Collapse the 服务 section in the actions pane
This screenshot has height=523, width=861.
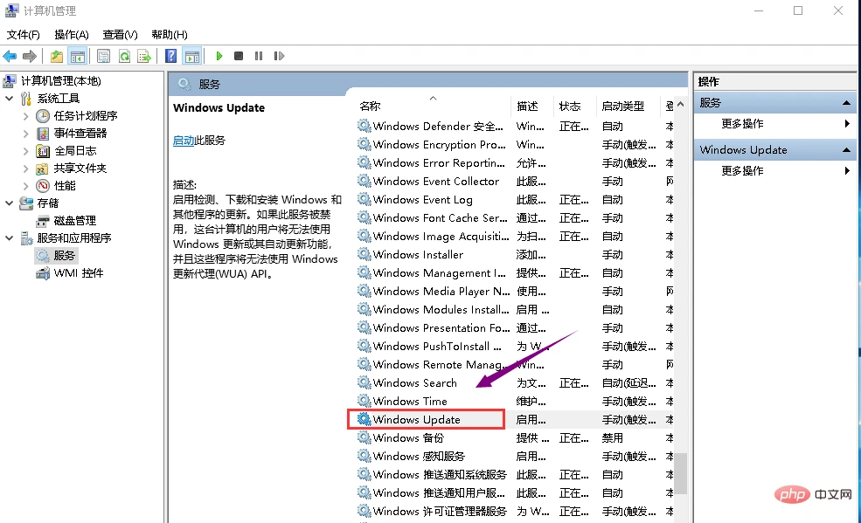846,103
